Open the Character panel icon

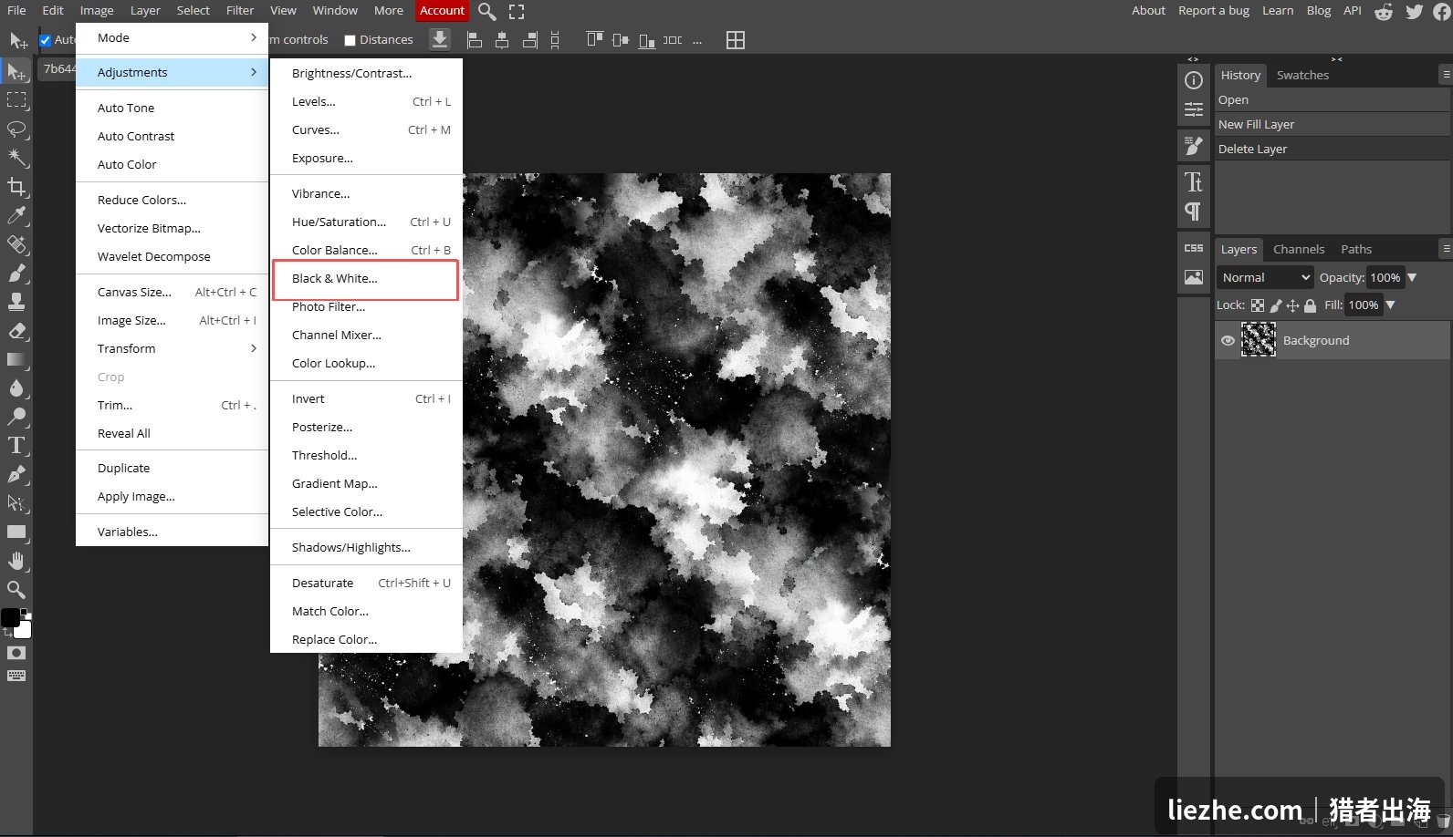pos(1193,181)
